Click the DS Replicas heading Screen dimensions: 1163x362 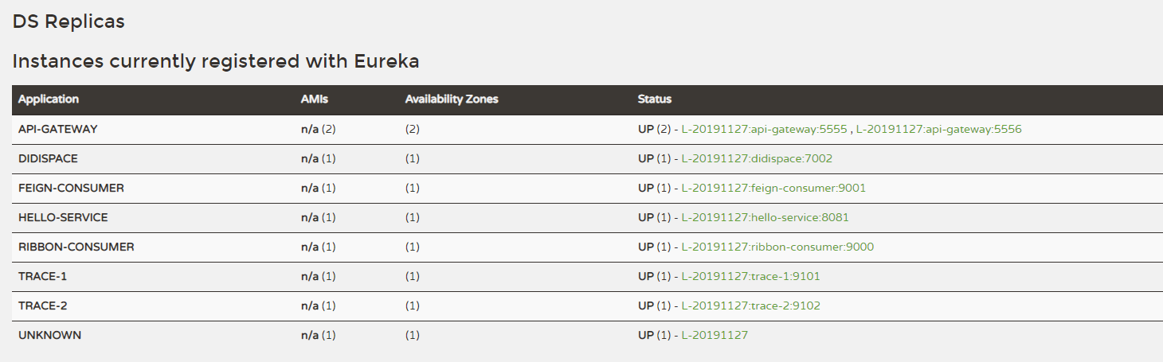click(x=69, y=21)
